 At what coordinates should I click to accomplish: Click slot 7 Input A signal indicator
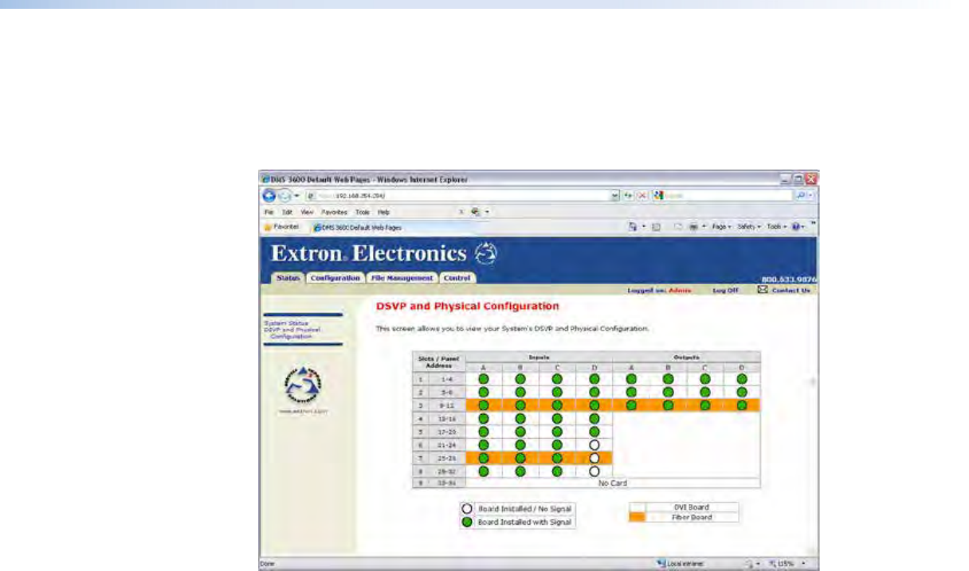(484, 458)
